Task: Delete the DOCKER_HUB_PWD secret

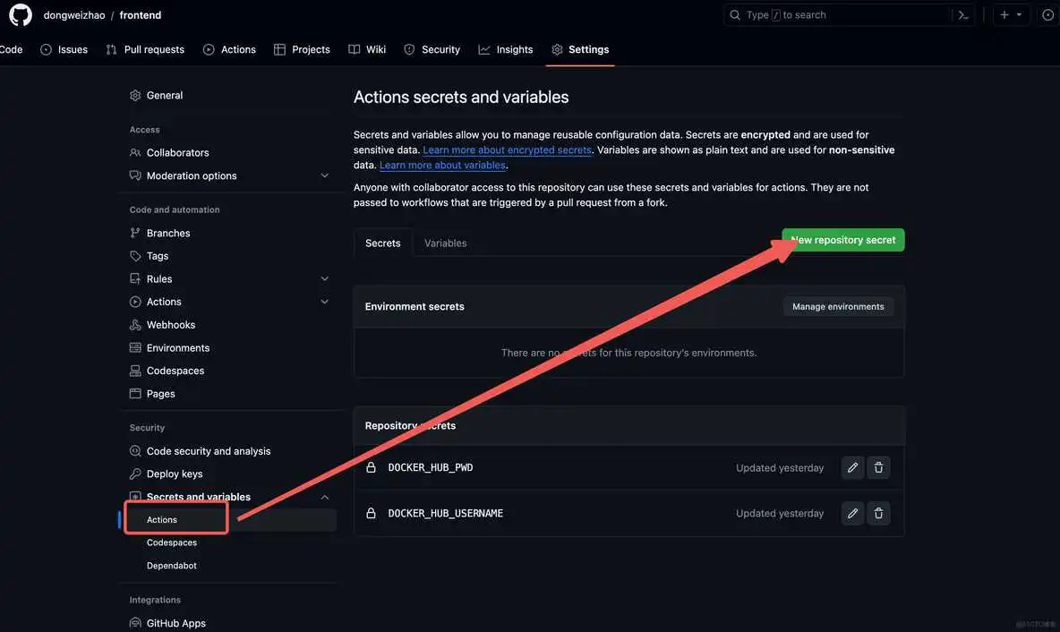Action: [877, 466]
